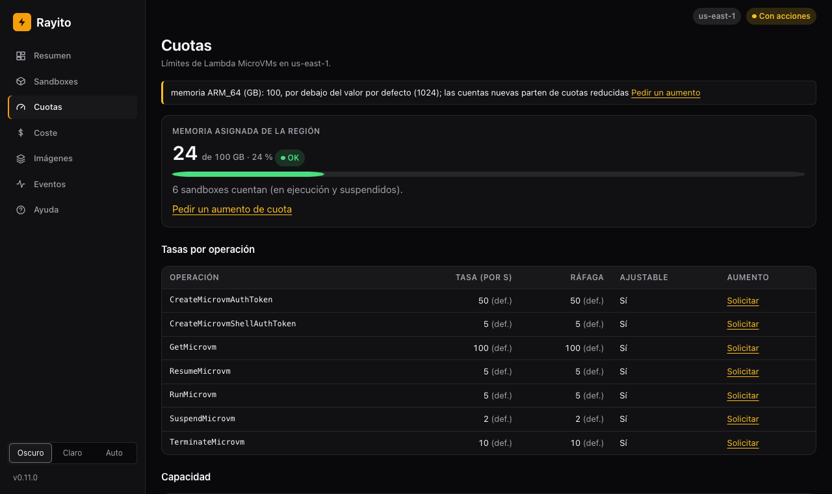Go to Sandboxes in sidebar
This screenshot has height=494, width=832.
[73, 82]
